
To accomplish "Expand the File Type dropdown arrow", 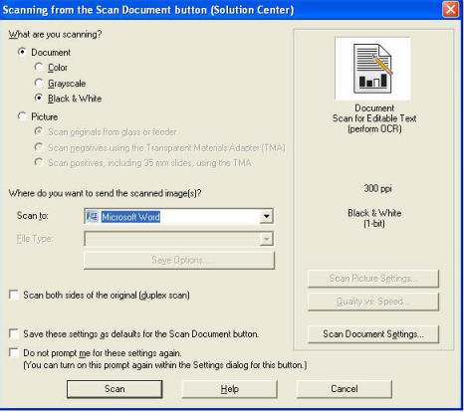I will 266,239.
